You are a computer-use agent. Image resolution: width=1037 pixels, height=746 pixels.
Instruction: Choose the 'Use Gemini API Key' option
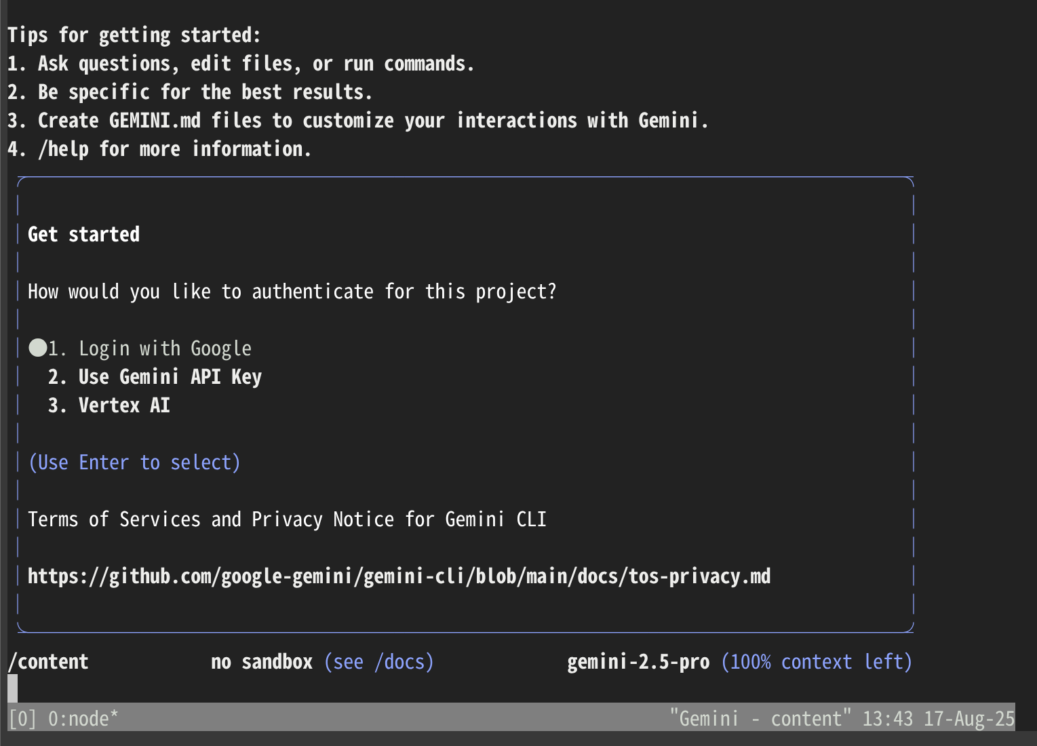click(x=155, y=377)
